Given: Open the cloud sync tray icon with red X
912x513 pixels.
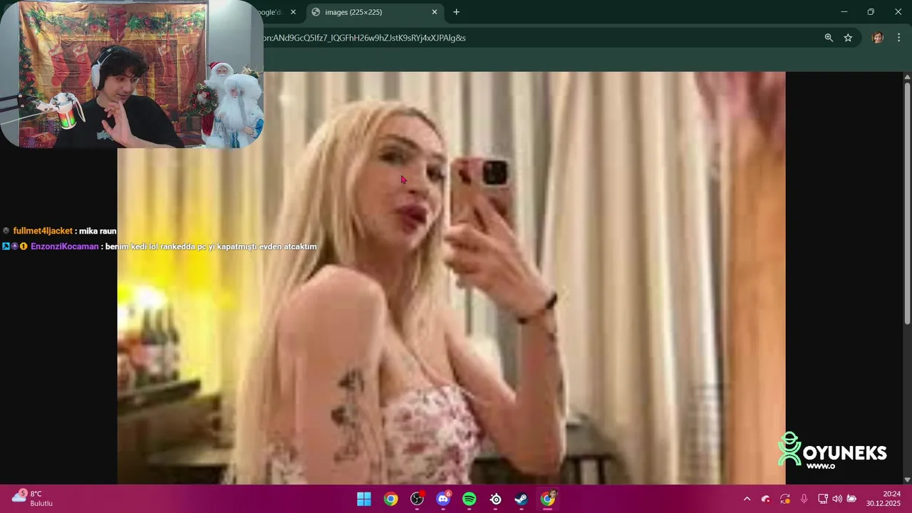Looking at the screenshot, I should [x=766, y=499].
